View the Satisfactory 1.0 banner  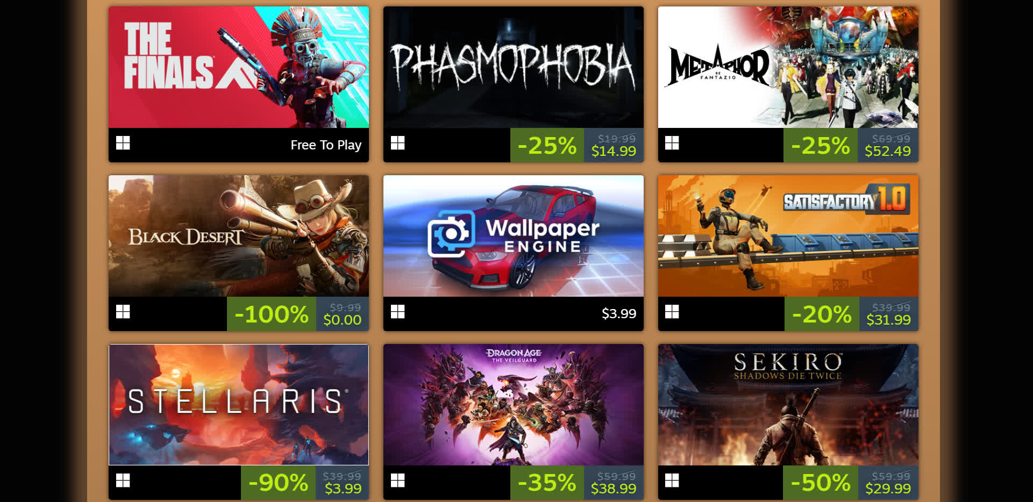click(x=788, y=236)
